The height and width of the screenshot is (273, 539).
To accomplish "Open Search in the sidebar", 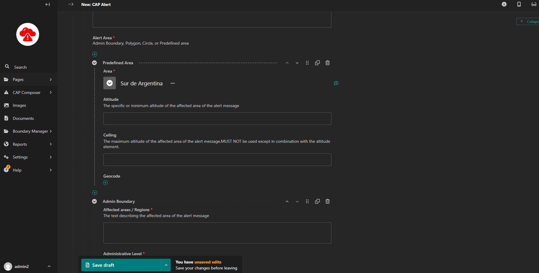I will (29, 67).
